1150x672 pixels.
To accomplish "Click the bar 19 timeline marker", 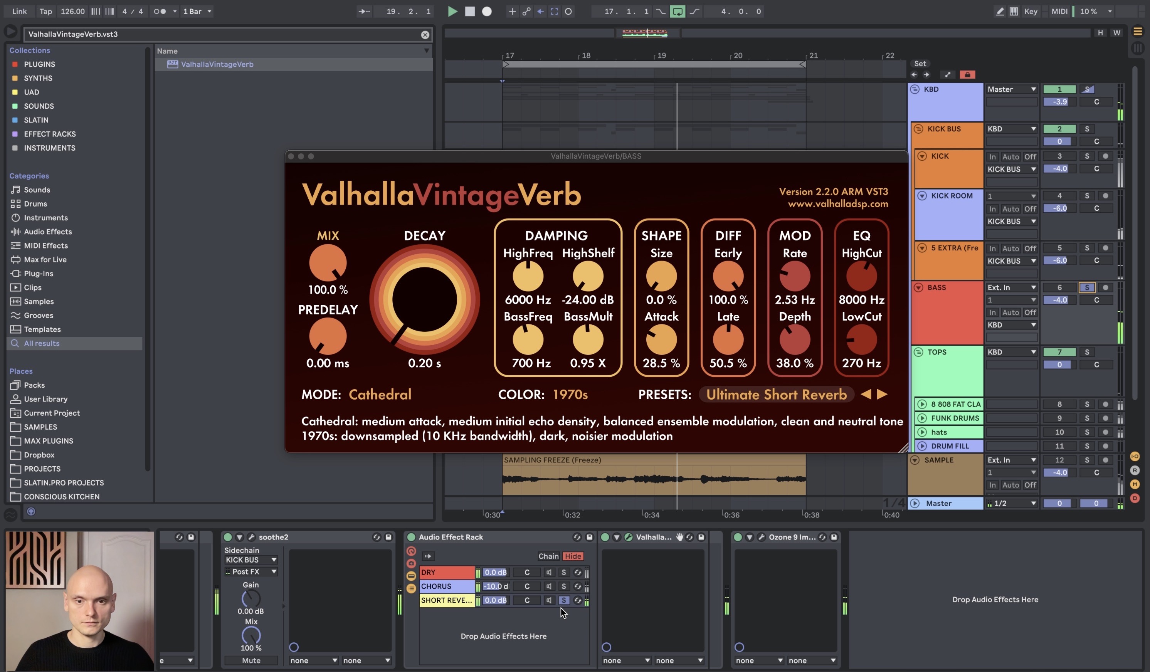I will 661,55.
